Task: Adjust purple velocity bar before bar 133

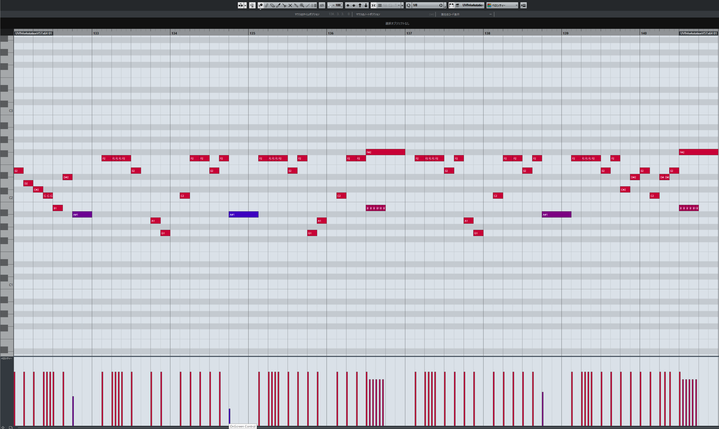Action: (73, 410)
